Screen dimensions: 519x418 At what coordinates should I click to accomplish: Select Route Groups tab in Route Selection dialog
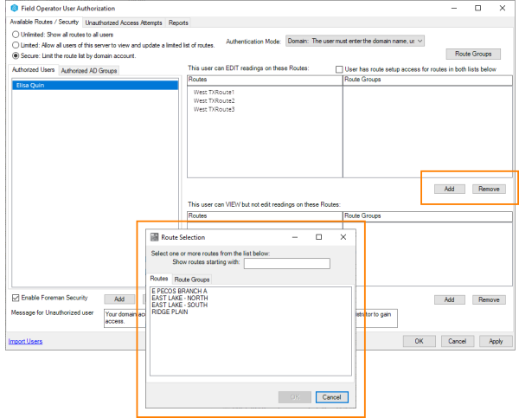192,280
